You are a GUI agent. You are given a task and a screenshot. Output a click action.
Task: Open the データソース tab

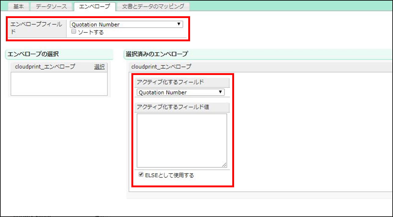pyautogui.click(x=51, y=6)
